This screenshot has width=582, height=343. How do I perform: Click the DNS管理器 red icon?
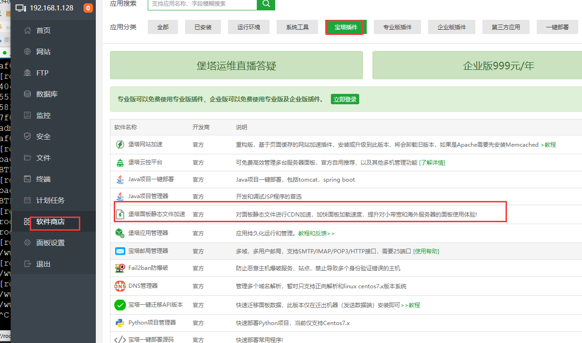pos(120,286)
